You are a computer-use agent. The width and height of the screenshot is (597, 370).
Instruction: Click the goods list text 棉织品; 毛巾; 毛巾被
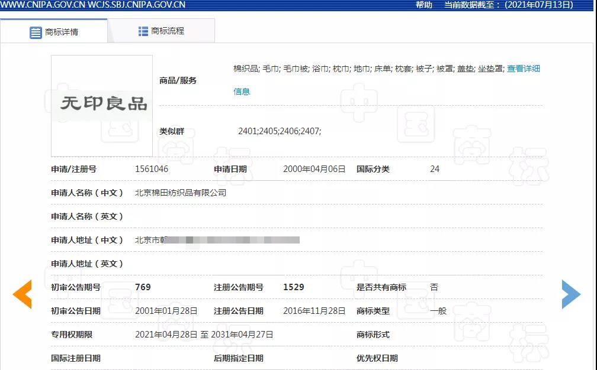pos(271,69)
